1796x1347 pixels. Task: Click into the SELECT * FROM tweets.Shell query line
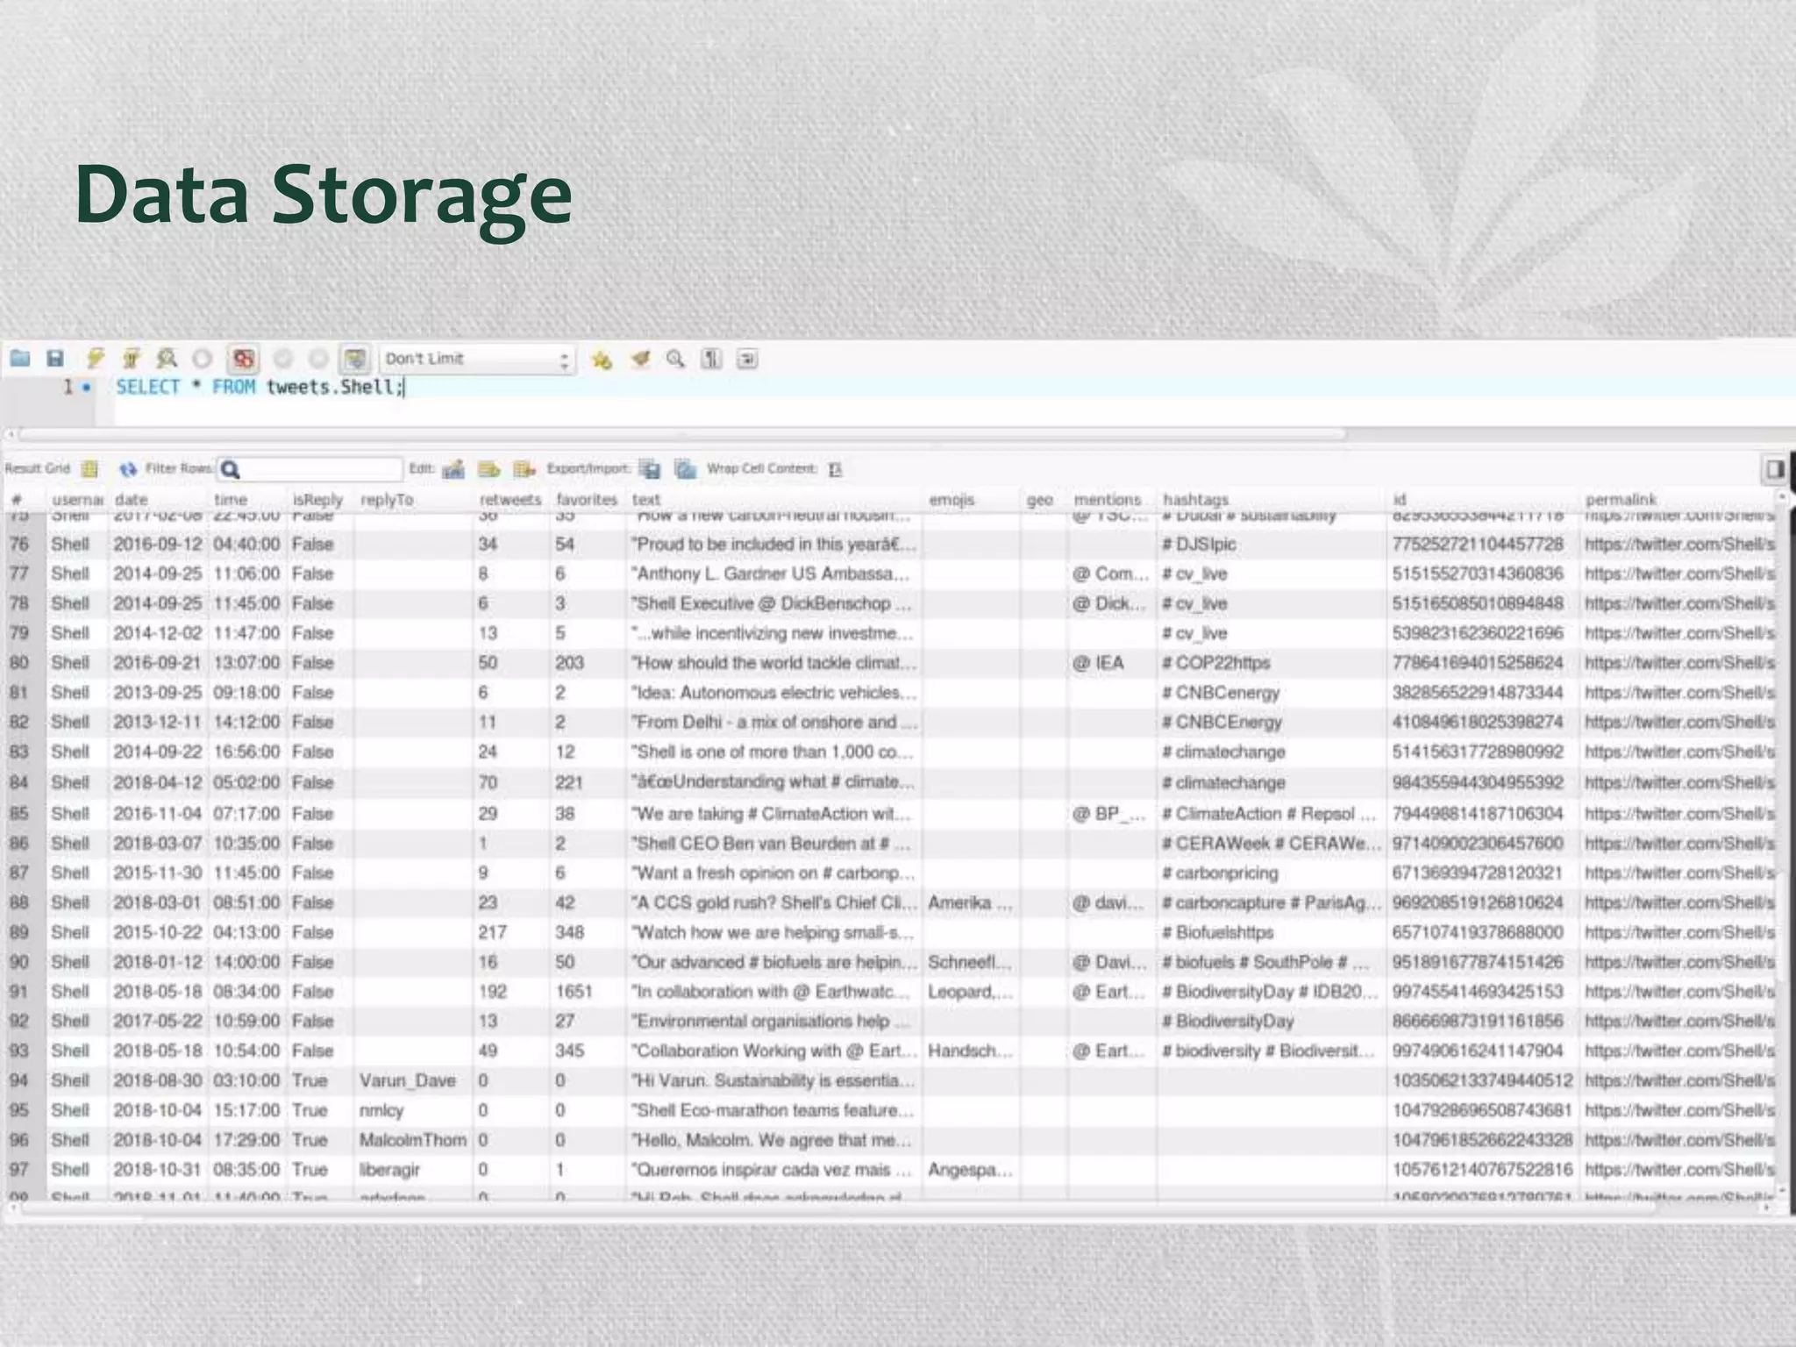coord(260,387)
